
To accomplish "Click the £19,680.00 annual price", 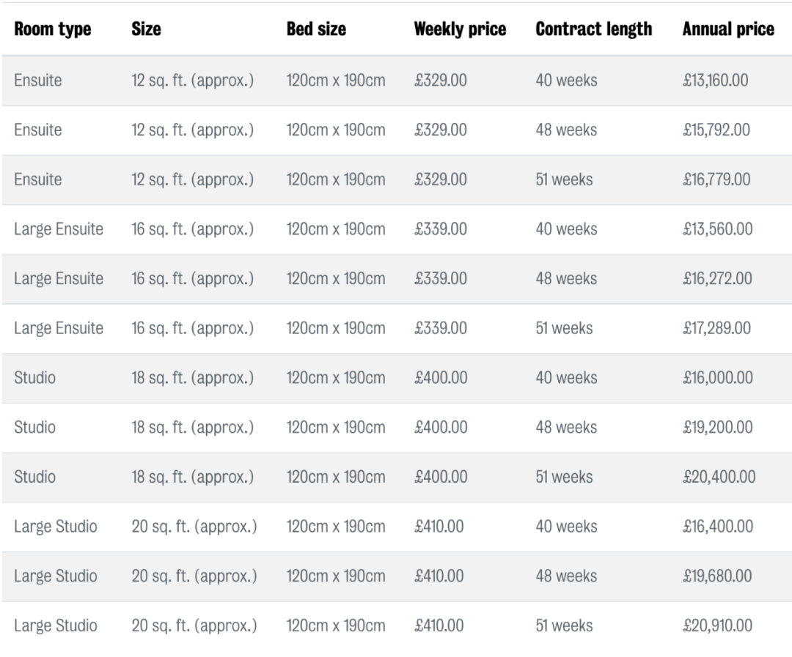I will [x=716, y=576].
